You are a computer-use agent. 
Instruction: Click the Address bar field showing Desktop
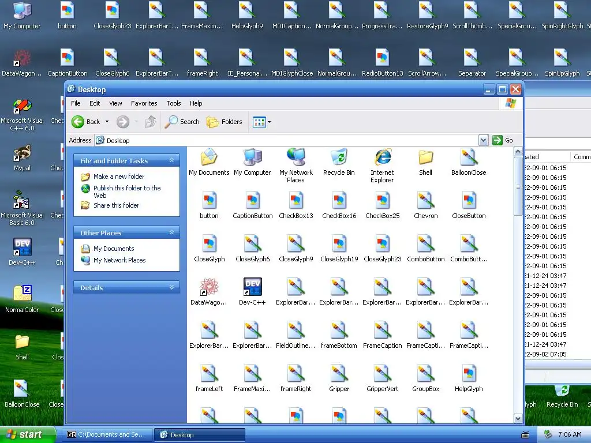point(286,141)
